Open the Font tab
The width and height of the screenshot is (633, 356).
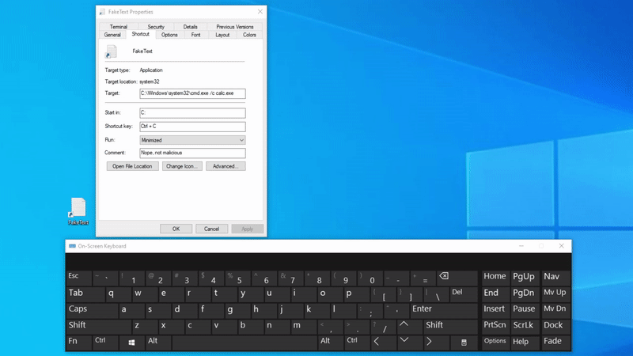click(x=195, y=35)
